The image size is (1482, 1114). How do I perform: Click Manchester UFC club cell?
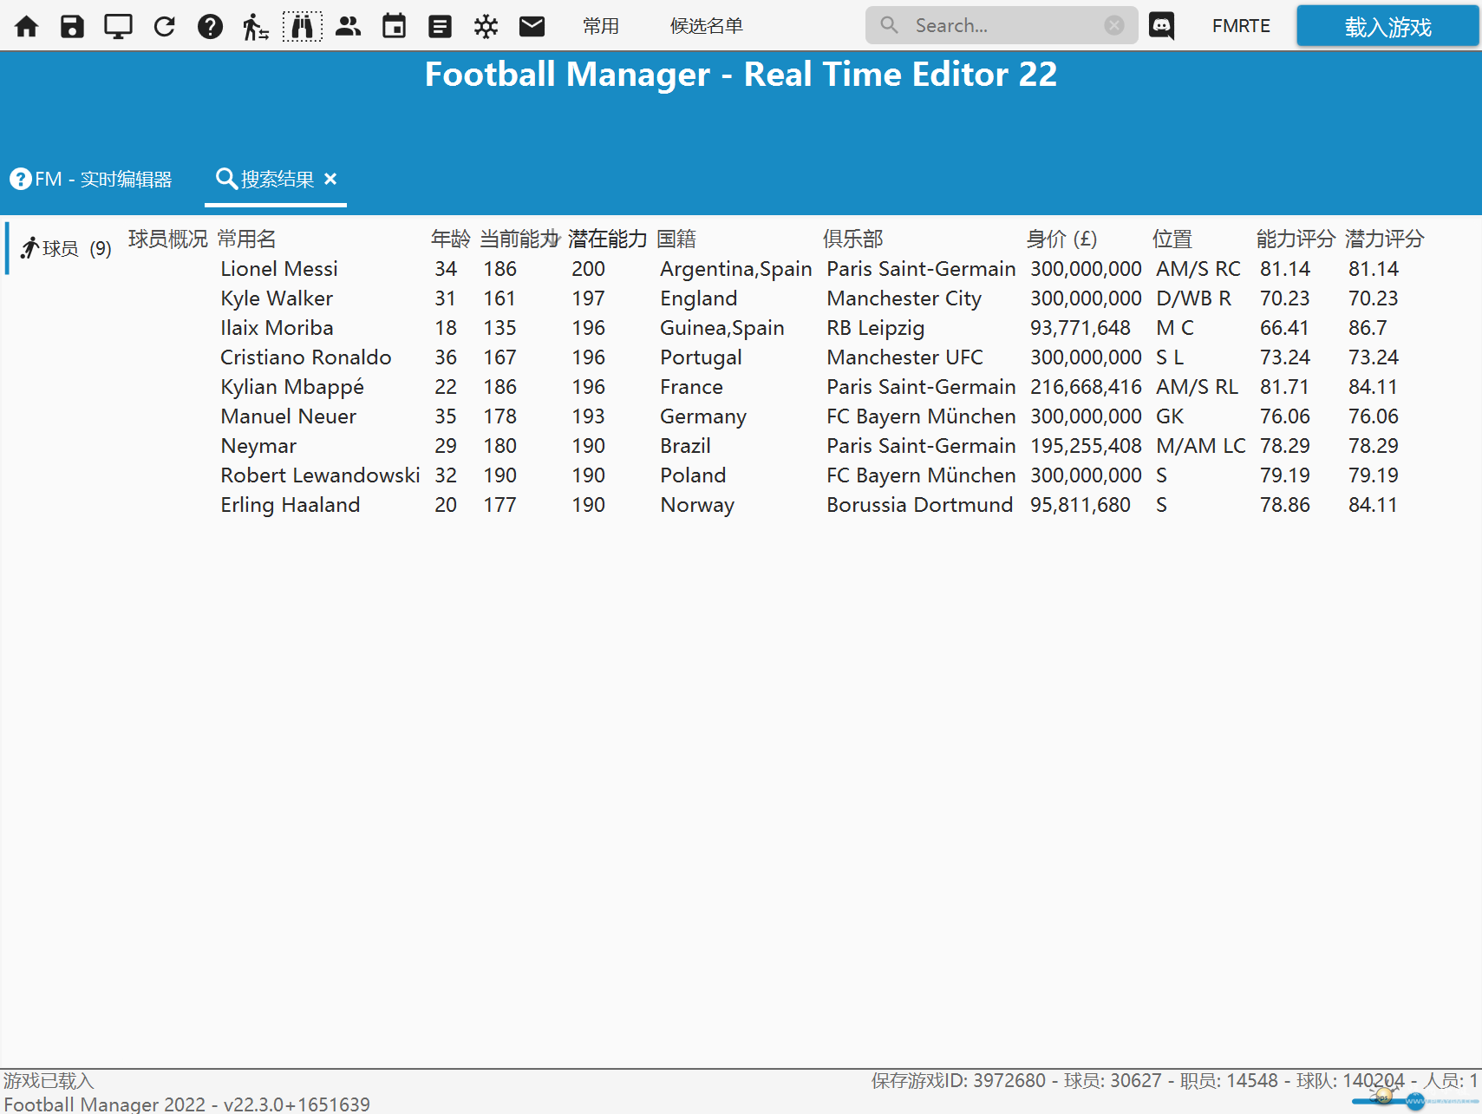click(904, 357)
